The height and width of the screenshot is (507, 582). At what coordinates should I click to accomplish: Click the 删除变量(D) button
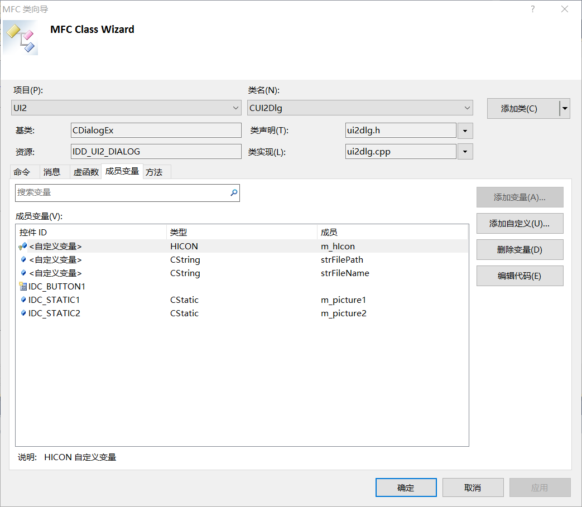coord(520,250)
